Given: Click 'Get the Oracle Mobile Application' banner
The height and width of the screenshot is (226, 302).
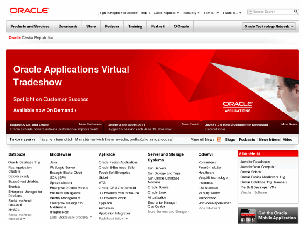Looking at the screenshot, I should tap(268, 215).
